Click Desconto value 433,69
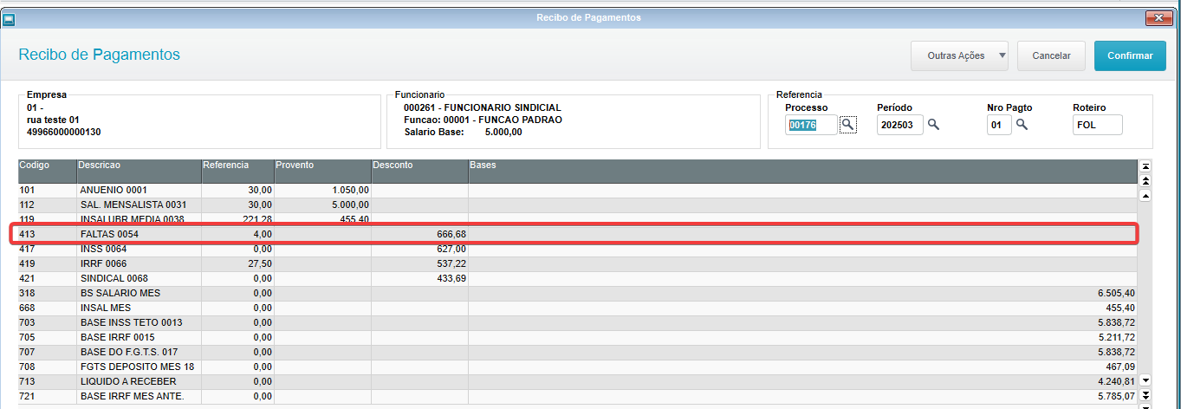 click(450, 278)
